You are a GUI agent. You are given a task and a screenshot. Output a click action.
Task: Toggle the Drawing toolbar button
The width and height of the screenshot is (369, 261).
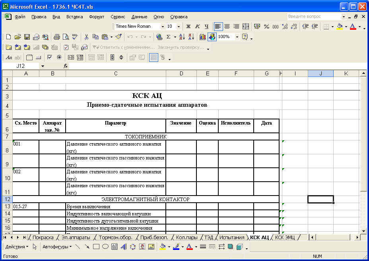pos(212,37)
